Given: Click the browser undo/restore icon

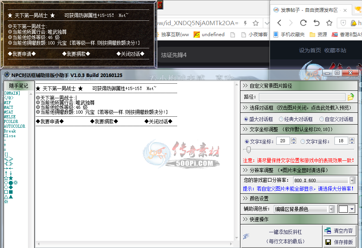Looking at the screenshot, I should point(316,23).
